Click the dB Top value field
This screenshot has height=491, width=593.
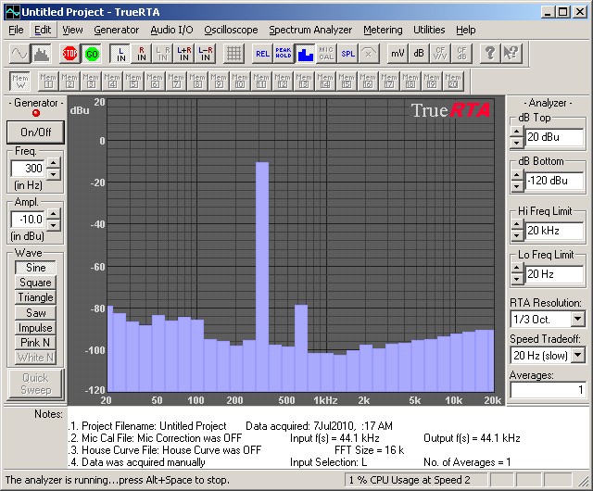coord(554,138)
